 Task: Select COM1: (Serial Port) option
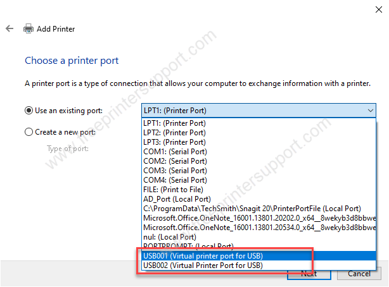click(x=258, y=152)
